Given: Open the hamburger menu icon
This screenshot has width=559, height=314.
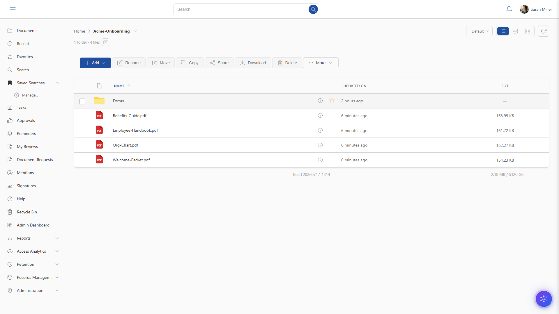Looking at the screenshot, I should [x=13, y=9].
